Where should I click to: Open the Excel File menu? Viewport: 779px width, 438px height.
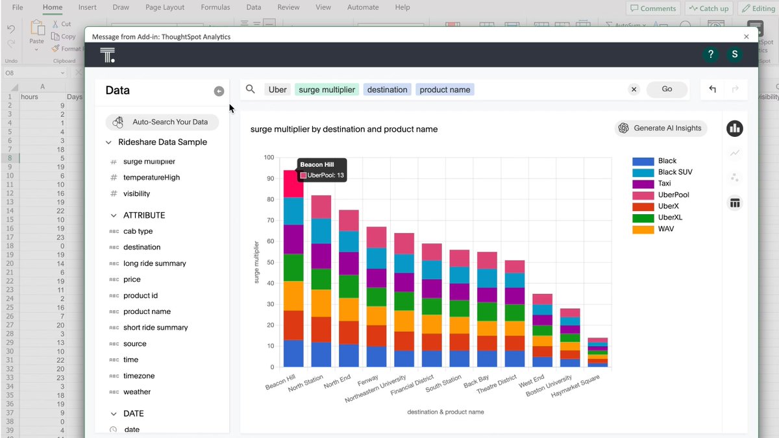pos(18,8)
